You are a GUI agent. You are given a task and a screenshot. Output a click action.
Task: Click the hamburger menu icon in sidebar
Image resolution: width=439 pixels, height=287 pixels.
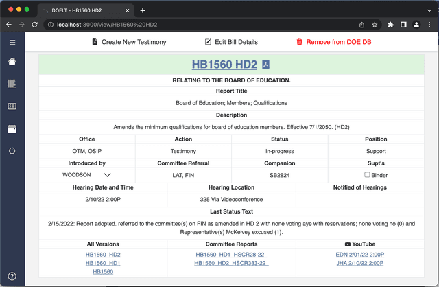click(12, 42)
